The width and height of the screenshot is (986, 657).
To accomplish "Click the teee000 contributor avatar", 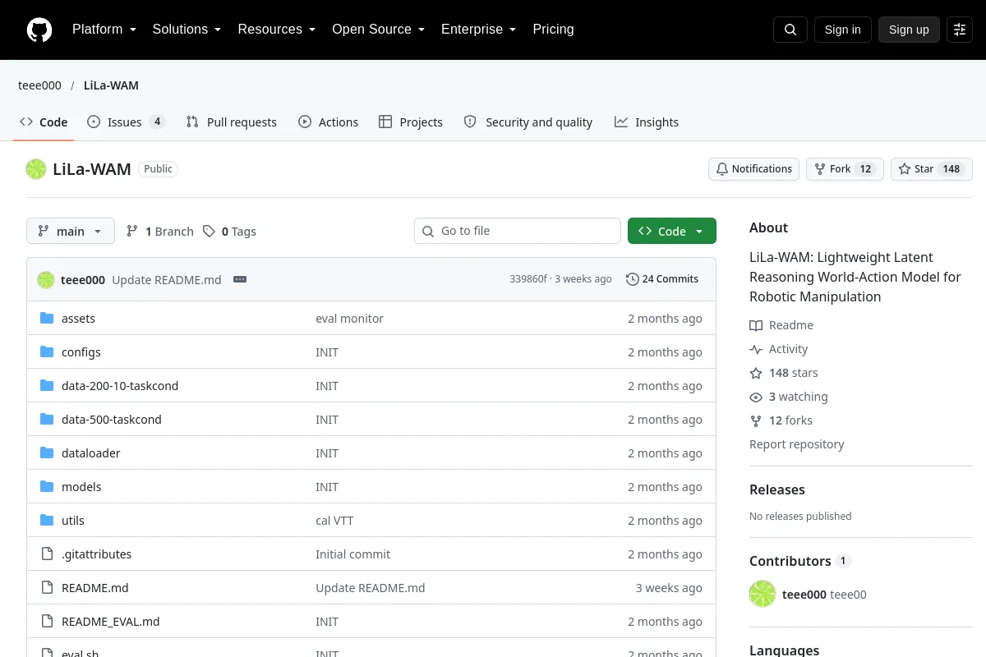I will [763, 594].
